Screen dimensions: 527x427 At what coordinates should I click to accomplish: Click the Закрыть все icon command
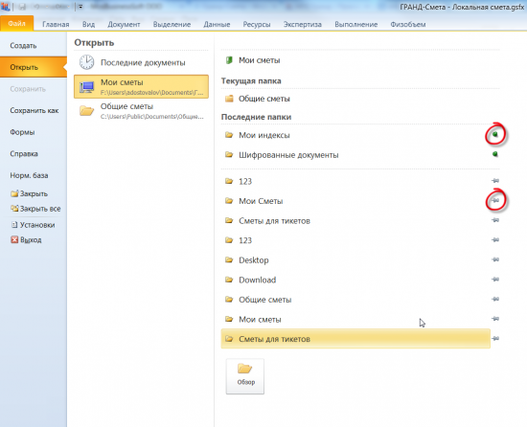point(14,209)
